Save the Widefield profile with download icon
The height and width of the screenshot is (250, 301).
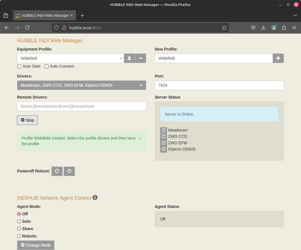pyautogui.click(x=129, y=58)
